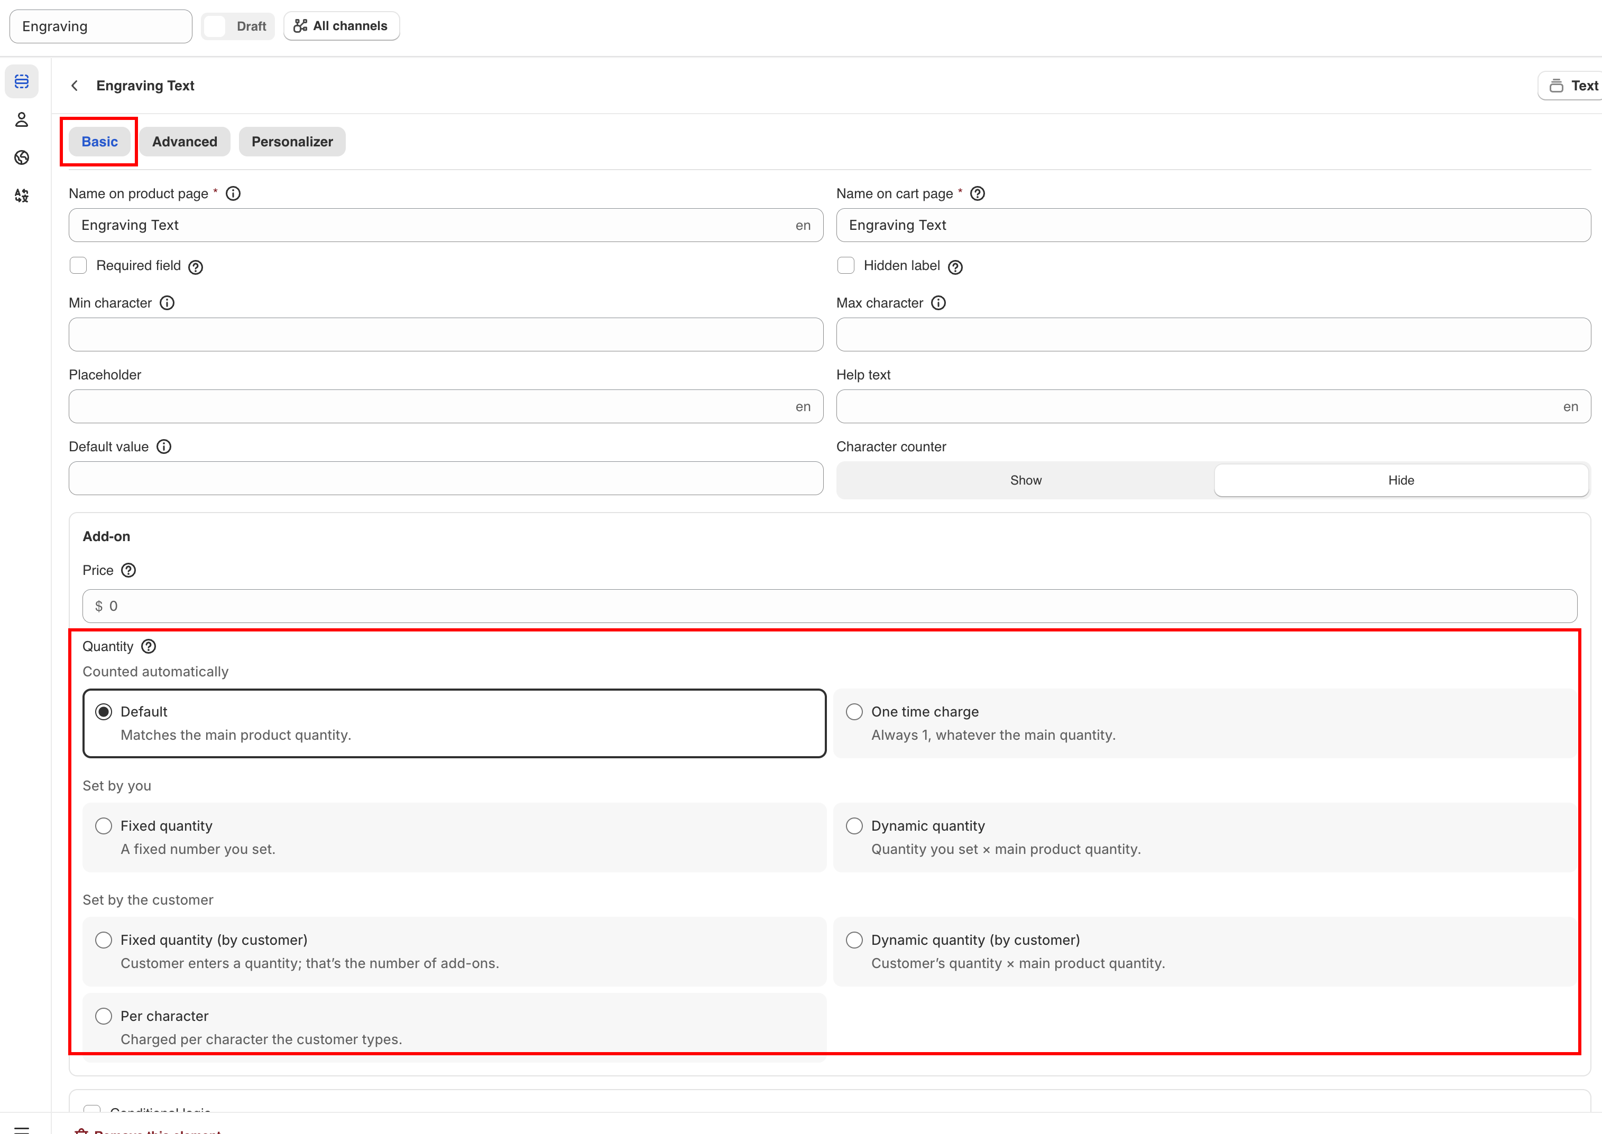Select the Per character option

(x=454, y=1028)
